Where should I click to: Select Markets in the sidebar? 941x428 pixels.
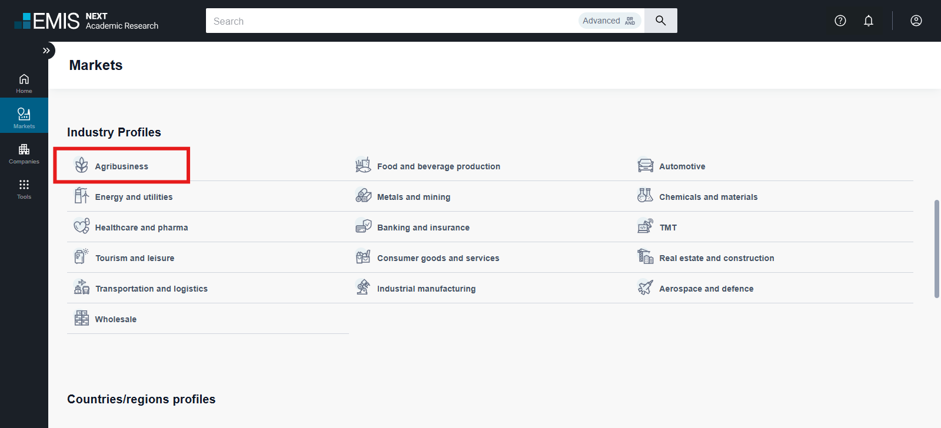pyautogui.click(x=24, y=118)
